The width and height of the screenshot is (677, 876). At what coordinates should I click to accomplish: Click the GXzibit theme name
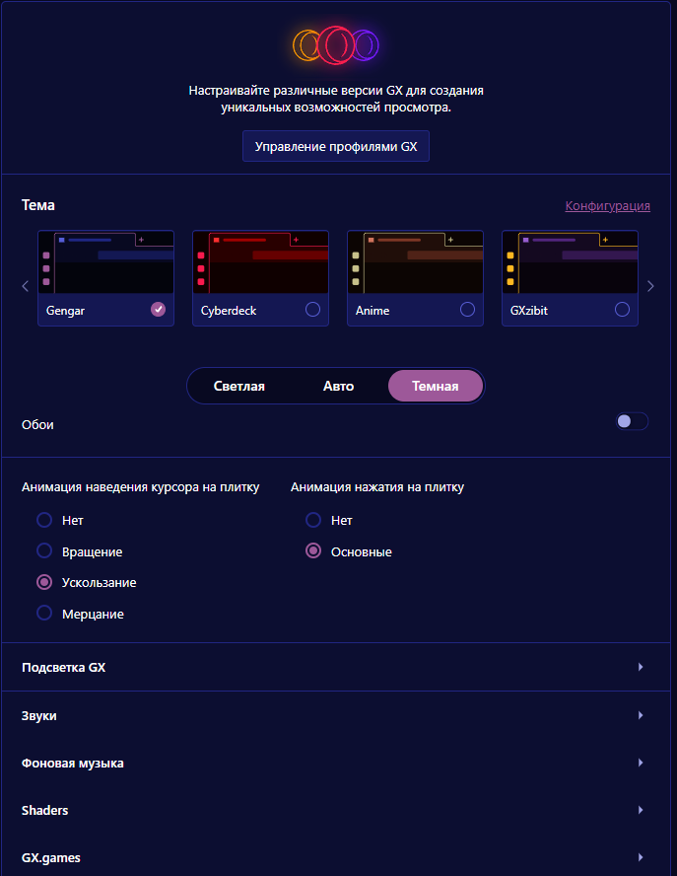pyautogui.click(x=528, y=311)
